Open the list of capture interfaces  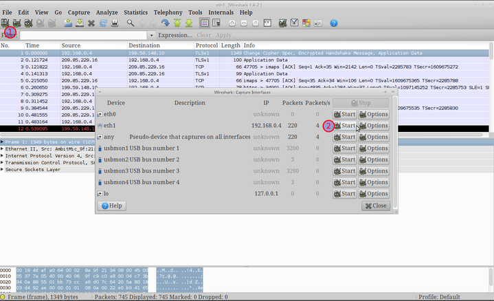click(5, 23)
